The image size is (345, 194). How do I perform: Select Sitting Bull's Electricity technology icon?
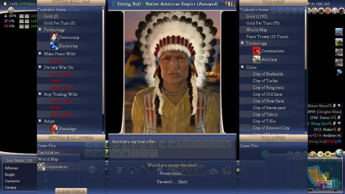tap(54, 46)
